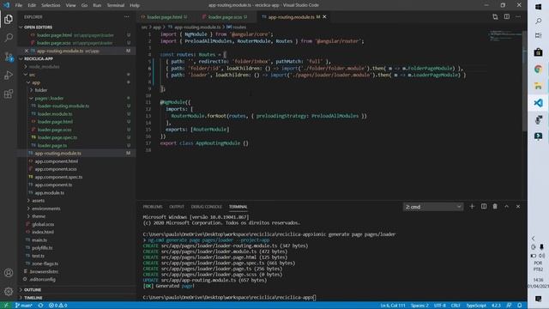The width and height of the screenshot is (549, 309).
Task: Change indentation via Spaces: 2
Action: [419, 306]
